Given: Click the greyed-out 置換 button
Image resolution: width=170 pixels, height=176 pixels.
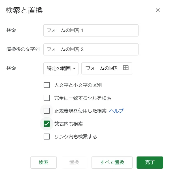Looking at the screenshot, I should [74, 162].
